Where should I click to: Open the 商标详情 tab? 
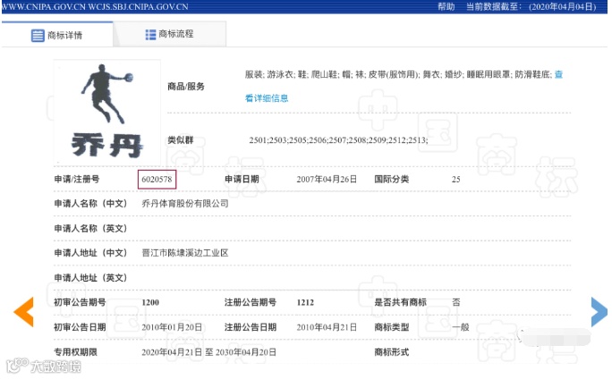(x=57, y=35)
